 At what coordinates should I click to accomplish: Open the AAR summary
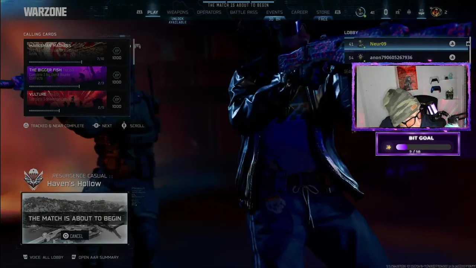pos(99,257)
